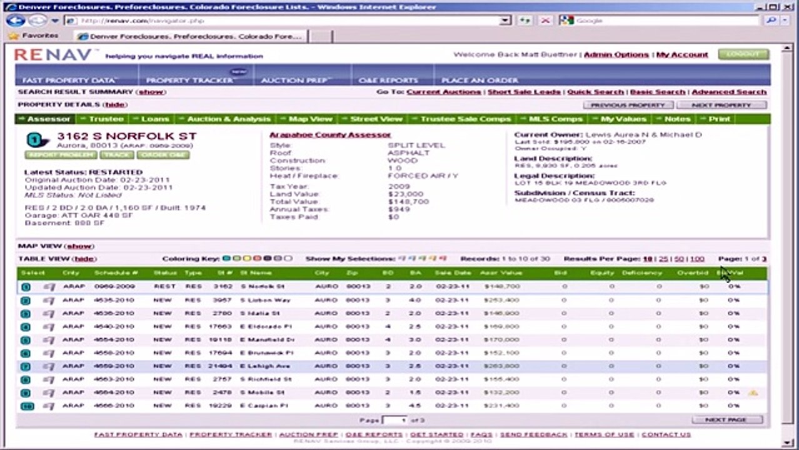Click the Previous Property button
The height and width of the screenshot is (450, 799).
pos(628,105)
